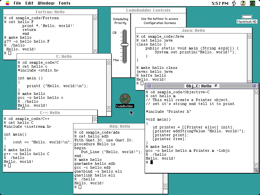260x195 pixels.
Task: Click the 'g++ -o hello hello.C' line
Action: (x=27, y=154)
